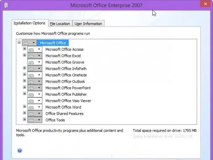Select Office Shared Features label
This screenshot has width=213, height=160.
coord(64,114)
